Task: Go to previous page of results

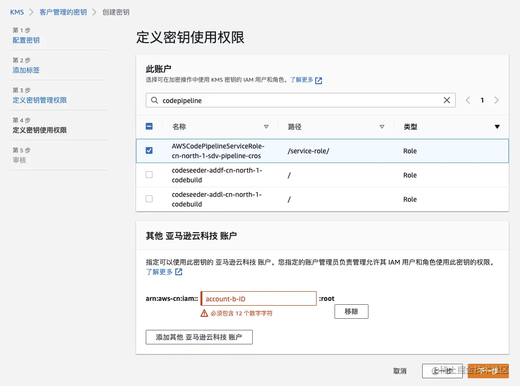Action: pos(468,100)
